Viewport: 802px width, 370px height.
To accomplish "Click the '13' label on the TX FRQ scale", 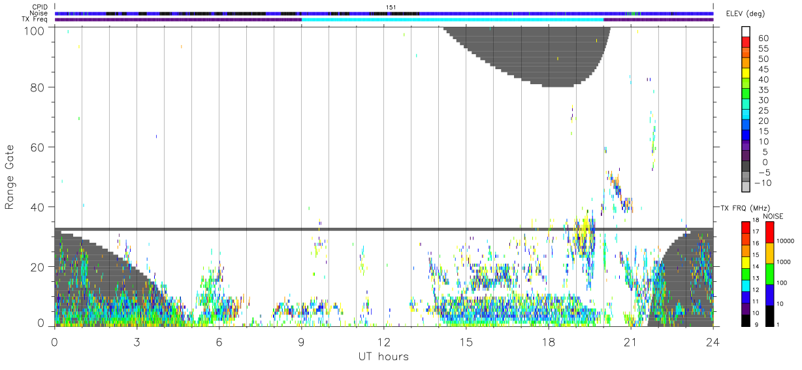I will click(x=756, y=279).
